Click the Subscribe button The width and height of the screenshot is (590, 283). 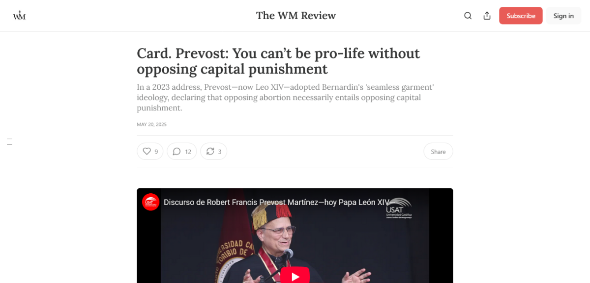point(521,16)
